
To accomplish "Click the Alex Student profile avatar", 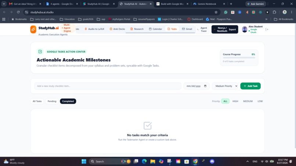I will click(245, 29).
